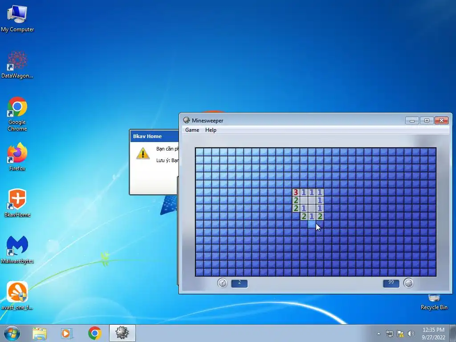Screen dimensions: 456x342
Task: Select the DataWagon desktop shortcut
Action: click(17, 65)
